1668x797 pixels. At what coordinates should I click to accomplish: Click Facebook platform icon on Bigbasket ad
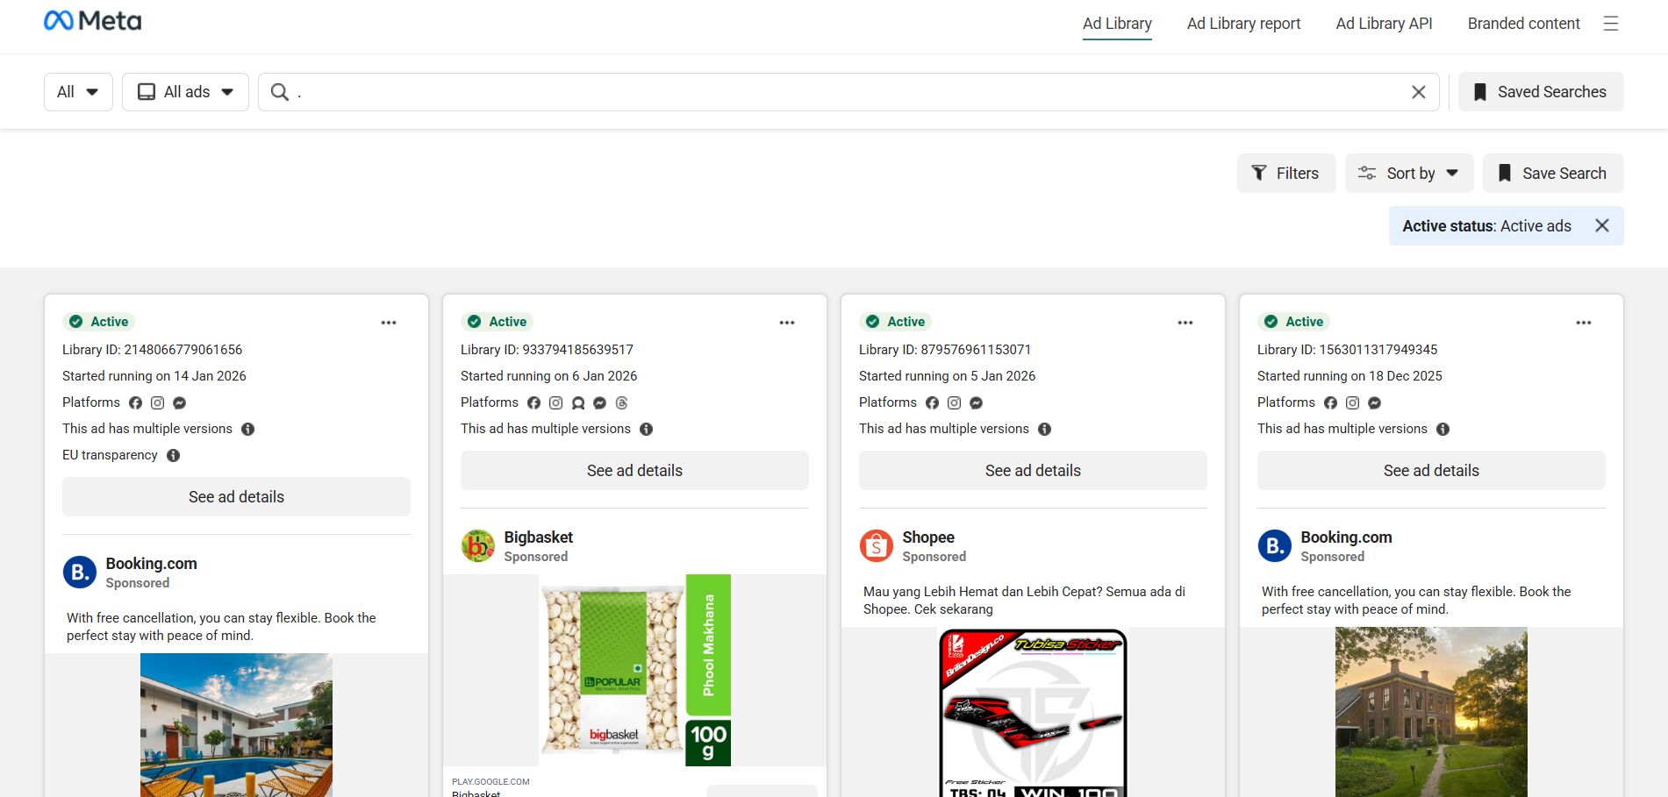click(x=533, y=403)
